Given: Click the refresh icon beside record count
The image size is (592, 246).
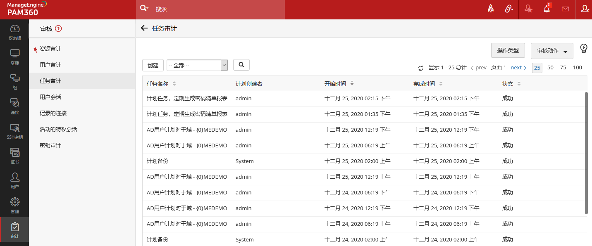Looking at the screenshot, I should (421, 68).
